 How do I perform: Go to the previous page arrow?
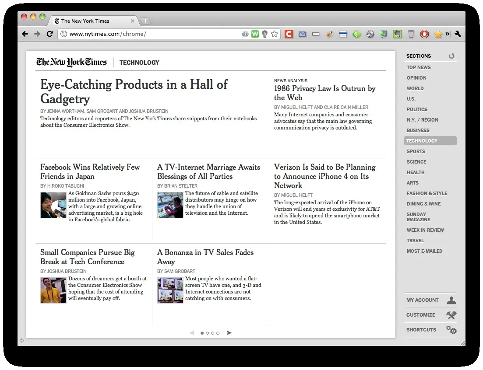pos(192,333)
